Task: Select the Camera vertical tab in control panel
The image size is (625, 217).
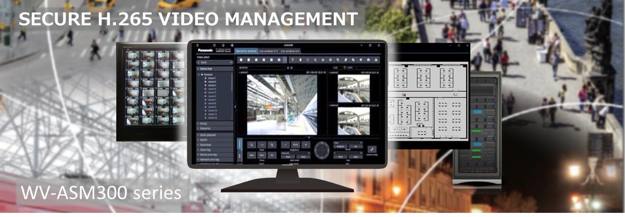Action: coord(240,144)
